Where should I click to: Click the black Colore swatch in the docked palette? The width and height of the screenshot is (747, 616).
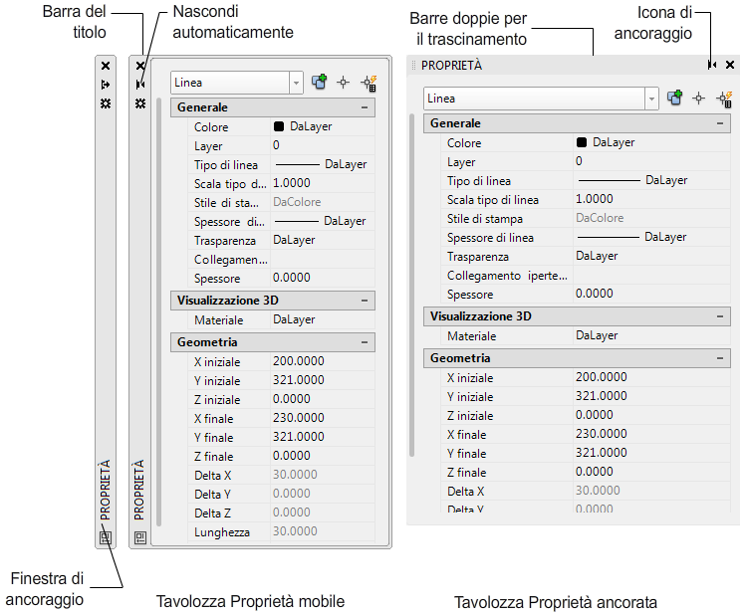pyautogui.click(x=582, y=142)
